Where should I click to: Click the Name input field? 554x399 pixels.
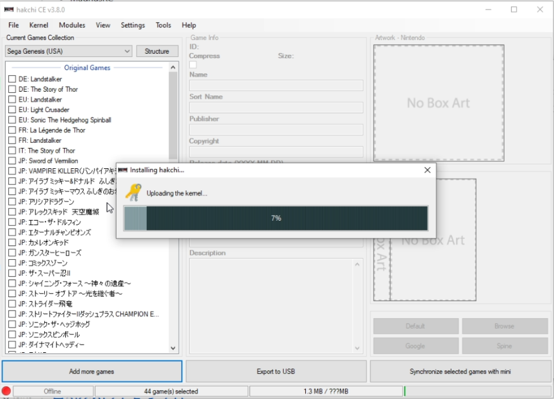(x=276, y=85)
